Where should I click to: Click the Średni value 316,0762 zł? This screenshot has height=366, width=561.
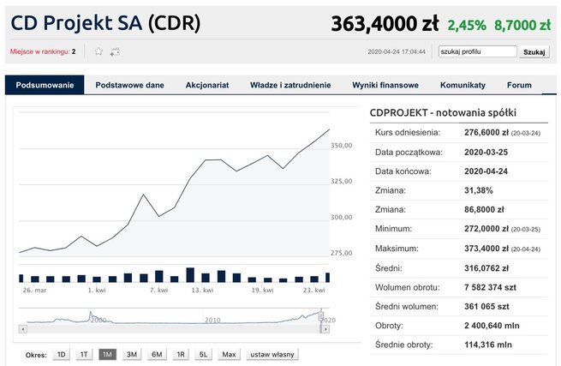pos(486,268)
